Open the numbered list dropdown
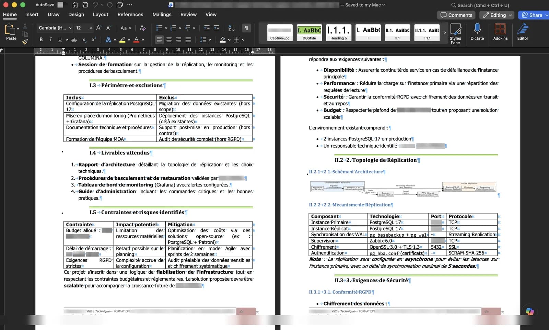 [x=180, y=28]
